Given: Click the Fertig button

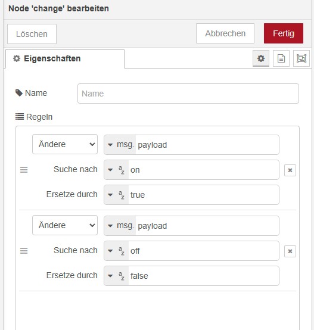Looking at the screenshot, I should pyautogui.click(x=284, y=33).
